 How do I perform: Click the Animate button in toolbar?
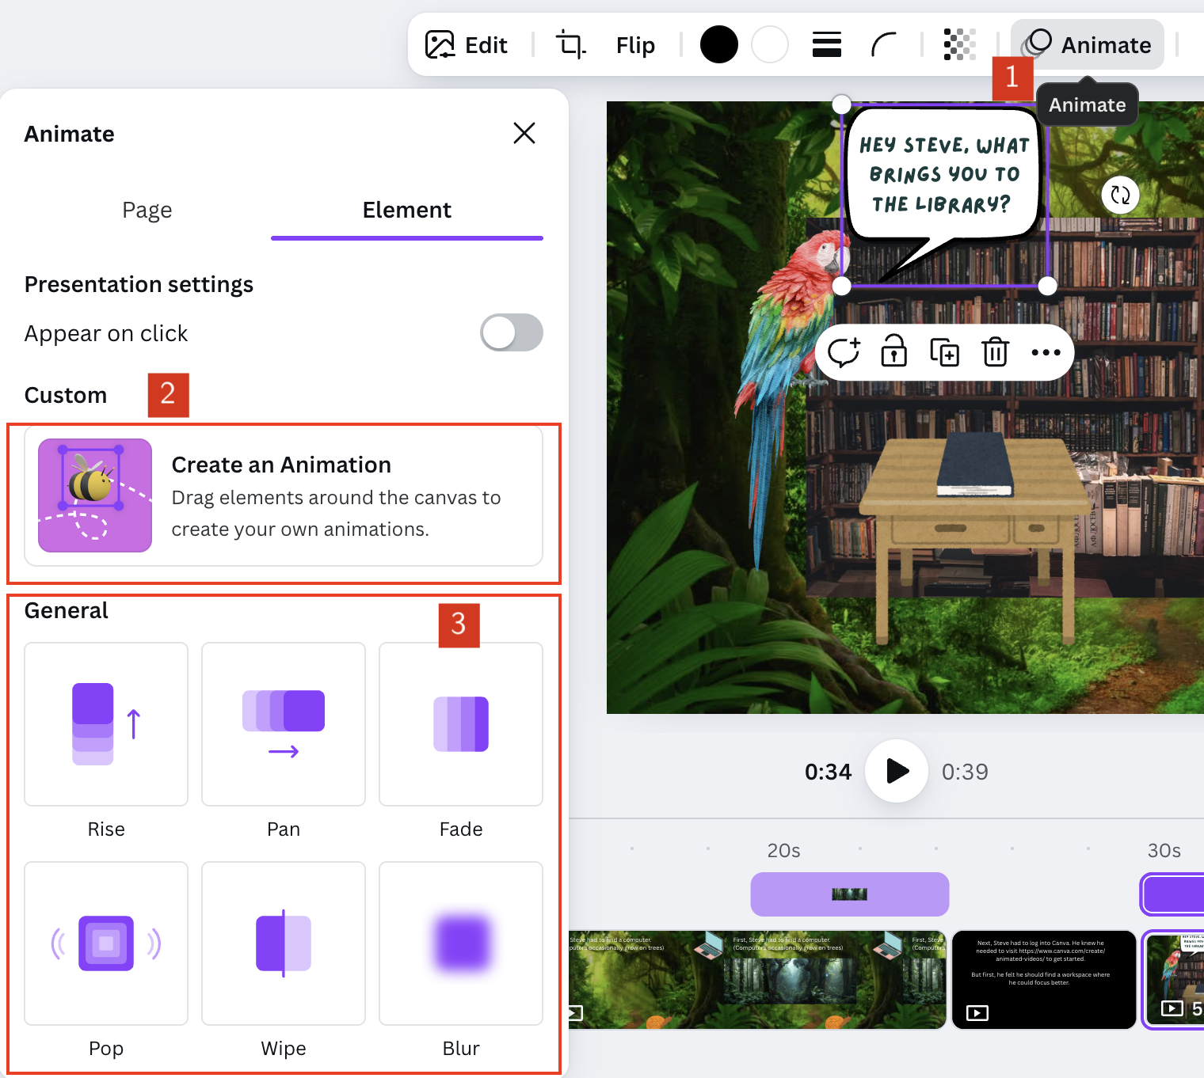coord(1088,45)
